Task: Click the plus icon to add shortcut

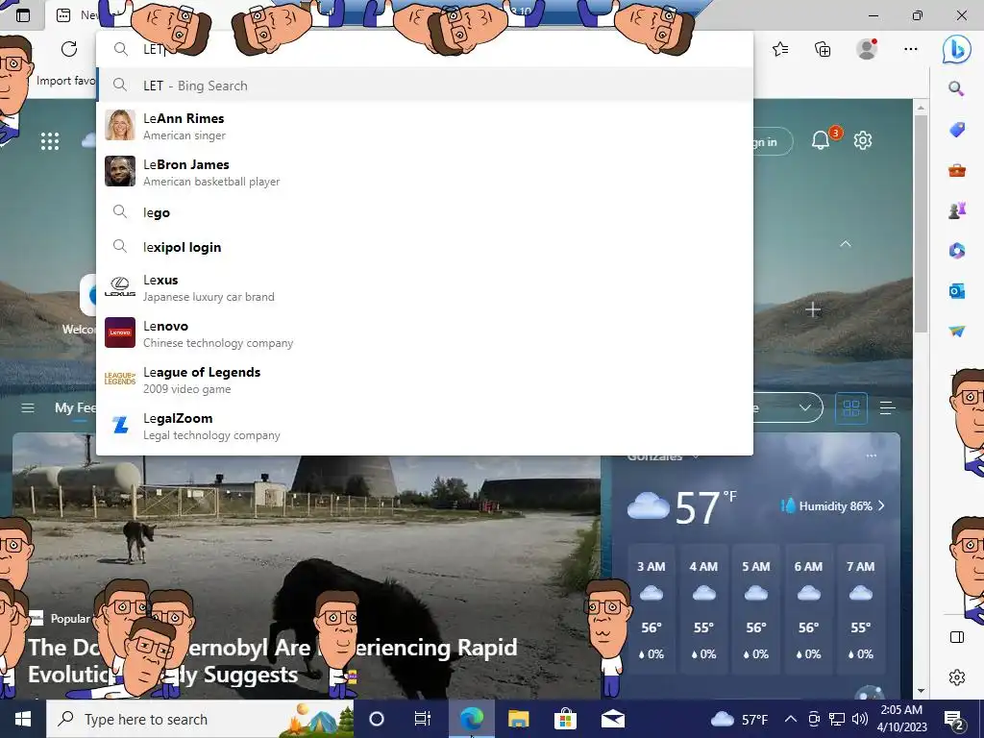Action: click(x=813, y=309)
